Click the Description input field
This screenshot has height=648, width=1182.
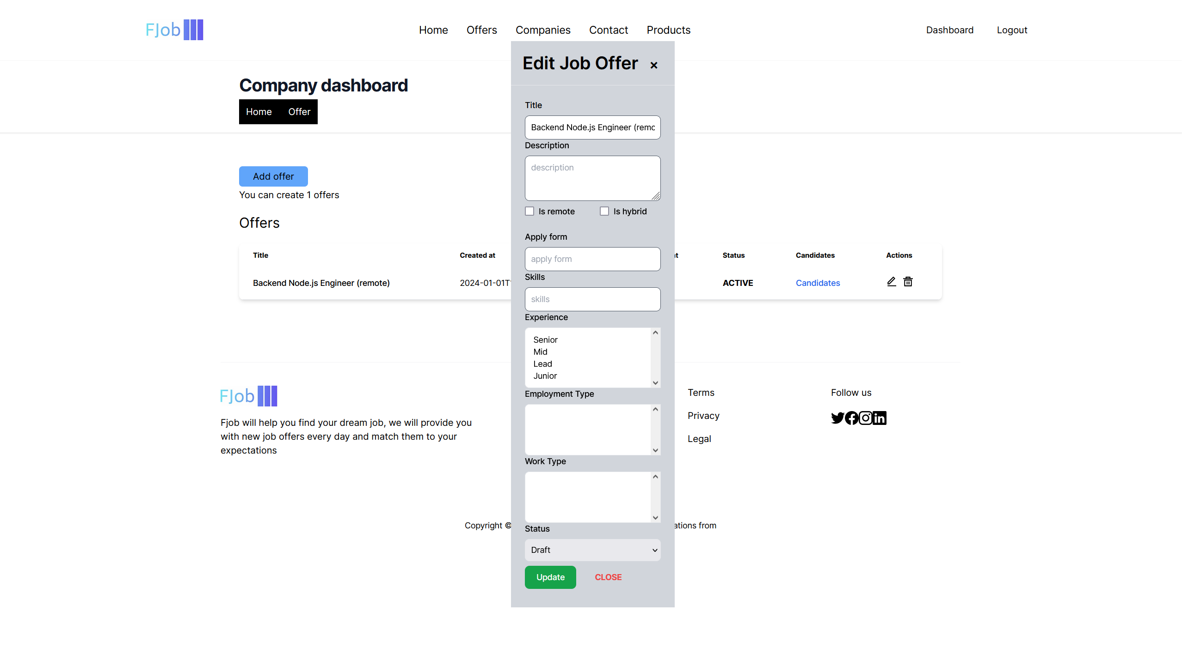click(x=592, y=176)
